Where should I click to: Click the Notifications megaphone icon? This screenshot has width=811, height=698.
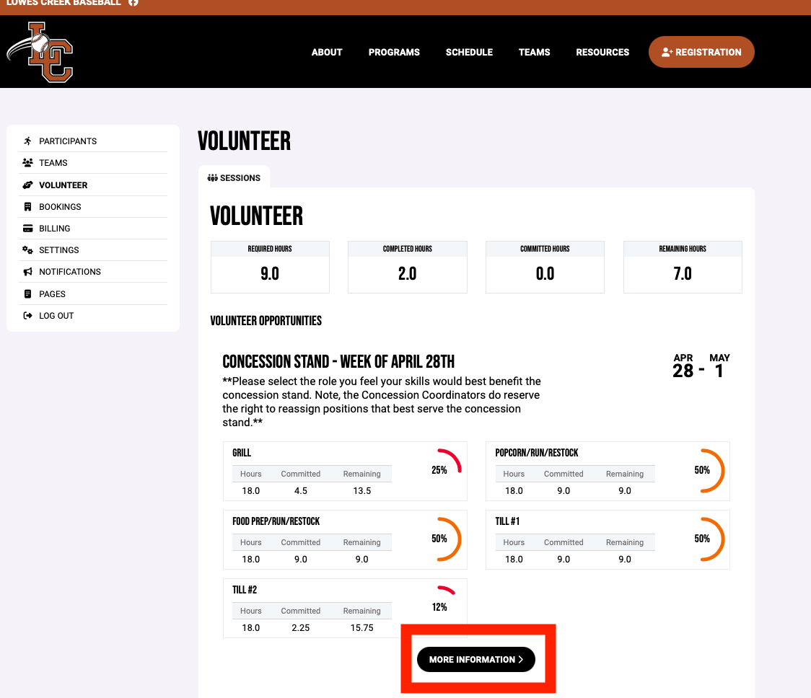pos(27,272)
